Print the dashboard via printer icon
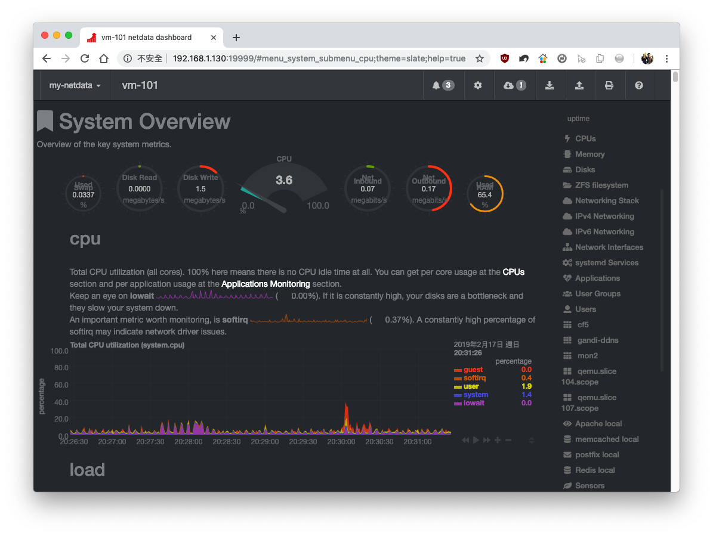Viewport: 713px width, 536px height. pos(610,85)
